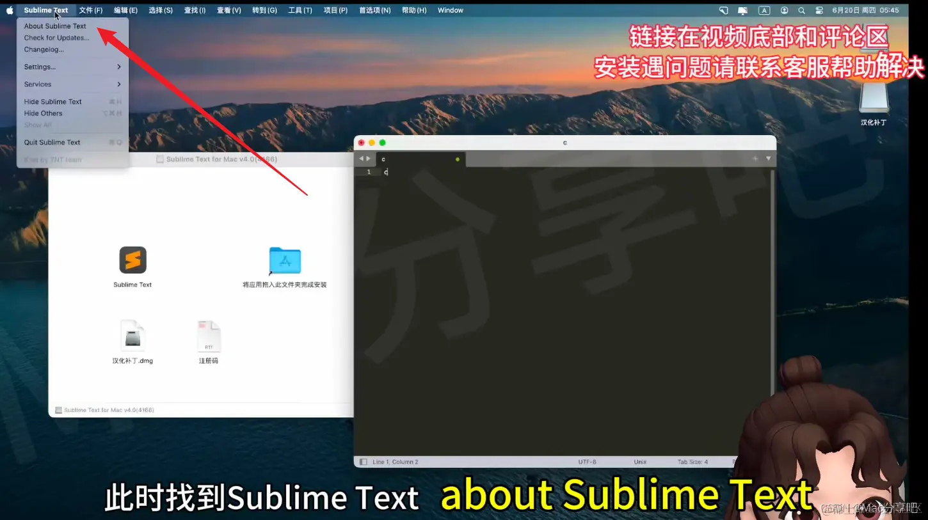Click the 汉化补丁 drive on desktop
The width and height of the screenshot is (928, 520).
click(x=874, y=97)
